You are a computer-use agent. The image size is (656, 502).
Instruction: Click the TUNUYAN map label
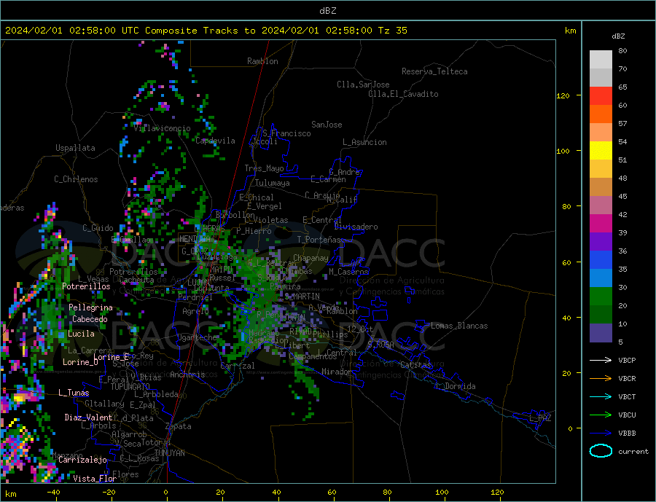pyautogui.click(x=169, y=453)
